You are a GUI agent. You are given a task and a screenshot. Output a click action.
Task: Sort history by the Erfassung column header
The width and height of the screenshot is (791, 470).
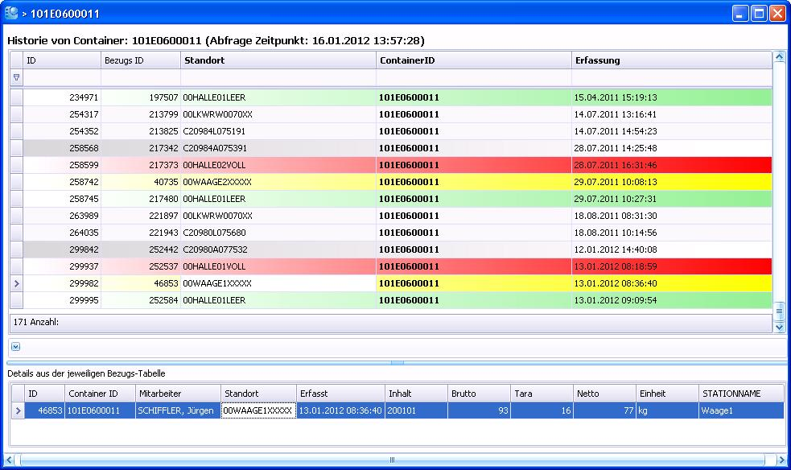point(670,60)
